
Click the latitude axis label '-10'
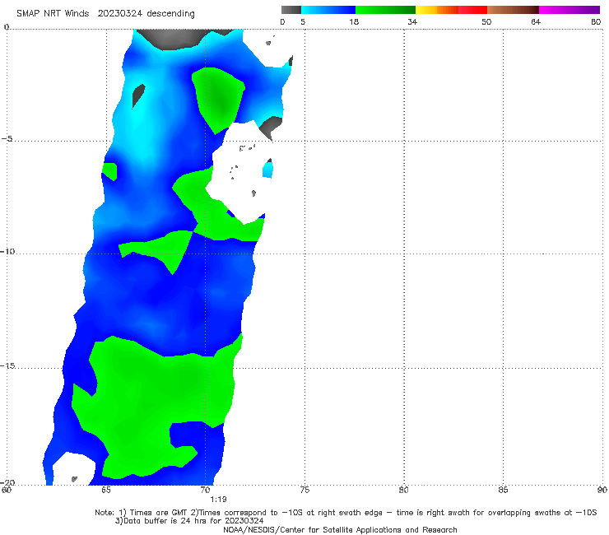[7, 251]
